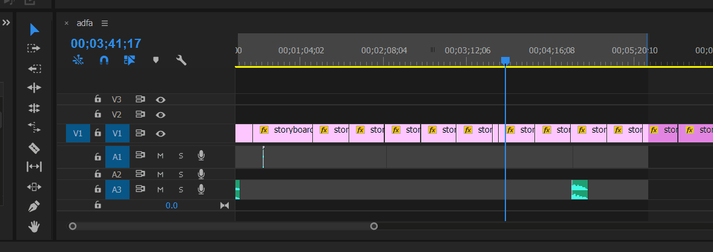This screenshot has width=713, height=252.
Task: Toggle sync lock on A2
Action: [x=140, y=174]
